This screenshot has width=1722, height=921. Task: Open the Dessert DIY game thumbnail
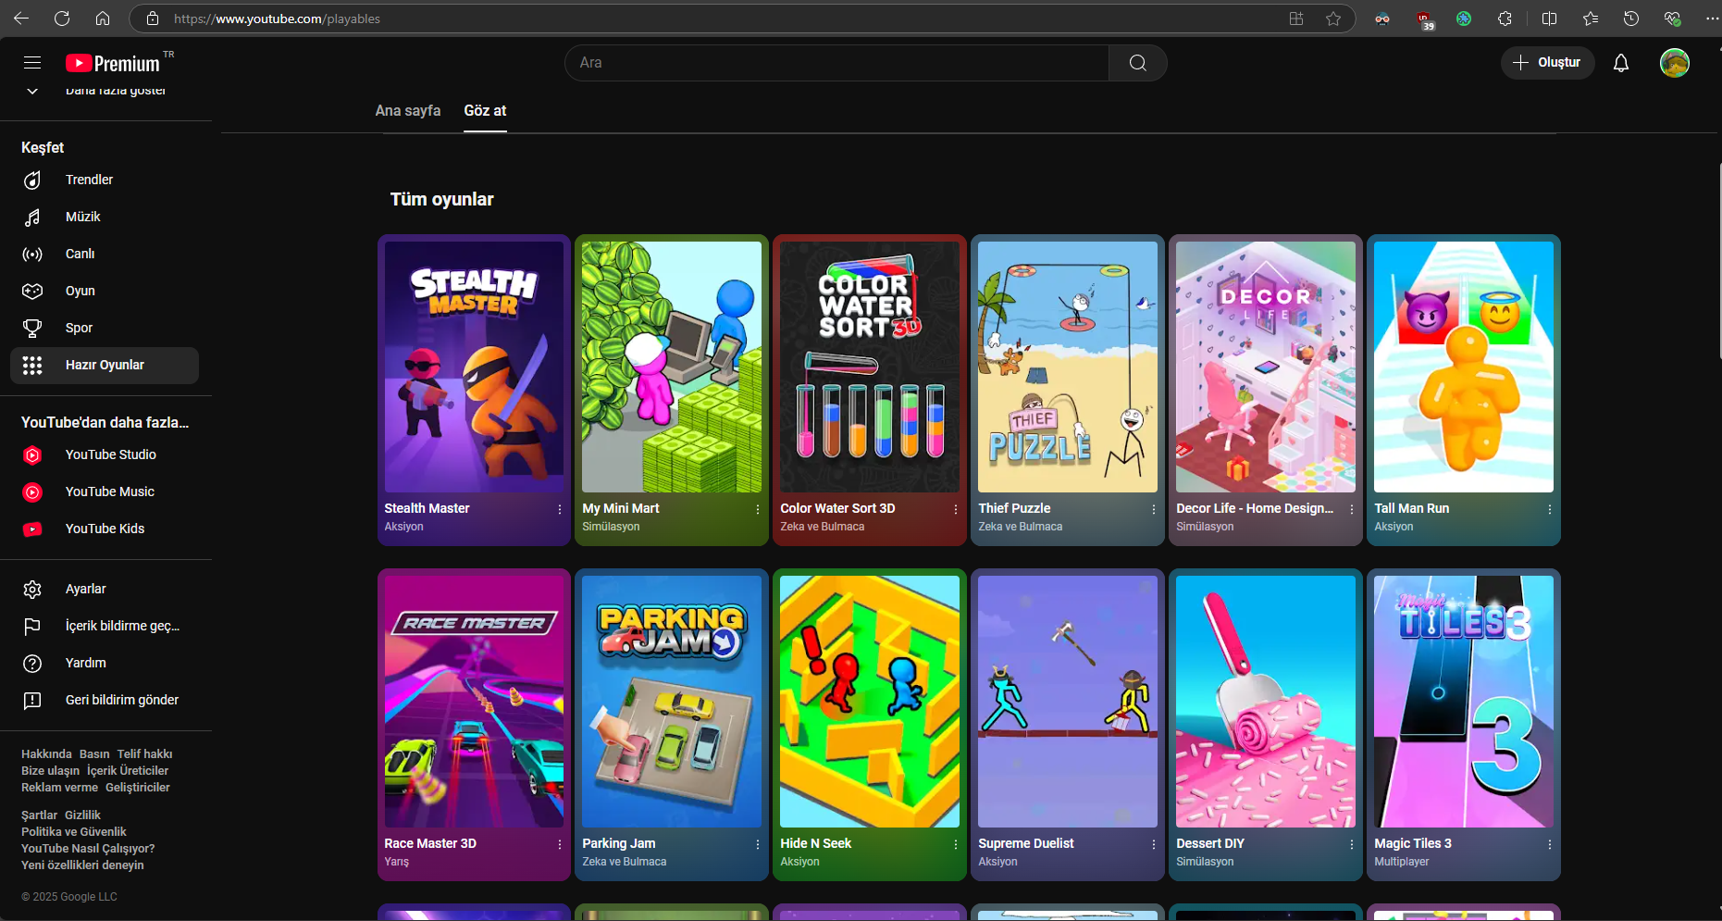pyautogui.click(x=1266, y=702)
